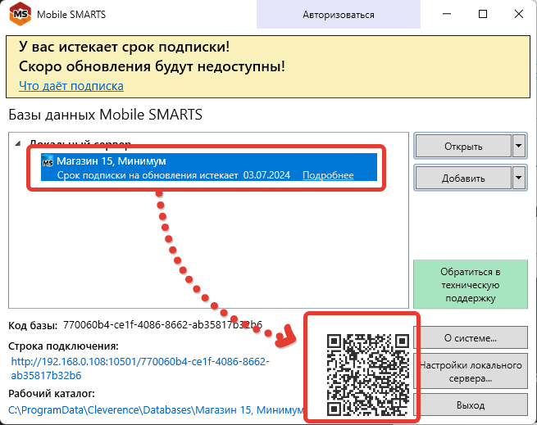Click the Код базы identifier text
This screenshot has width=537, height=425.
162,325
